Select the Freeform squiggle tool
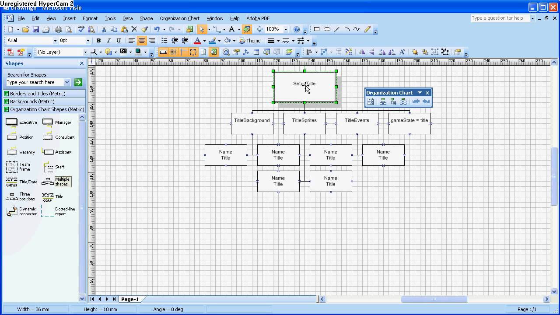560x315 pixels. pyautogui.click(x=357, y=29)
